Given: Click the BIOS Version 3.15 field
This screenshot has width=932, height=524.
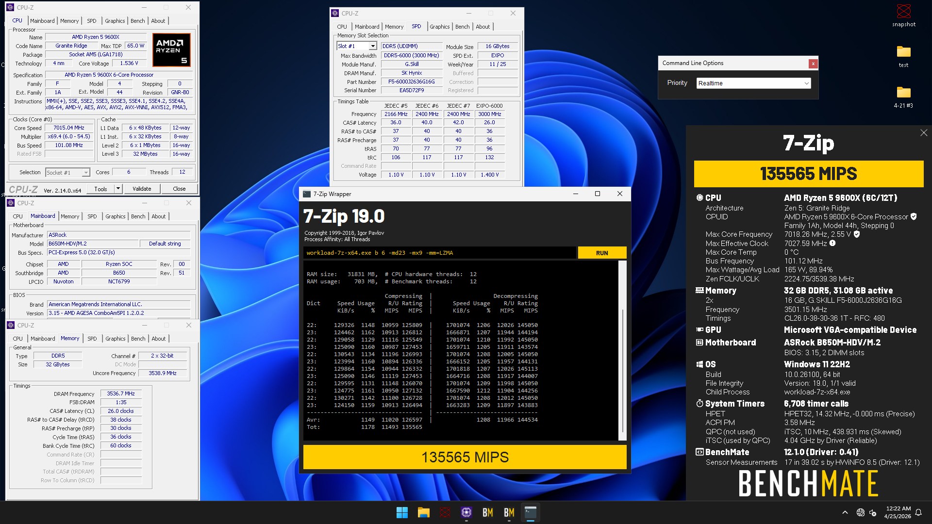Looking at the screenshot, I should [119, 313].
